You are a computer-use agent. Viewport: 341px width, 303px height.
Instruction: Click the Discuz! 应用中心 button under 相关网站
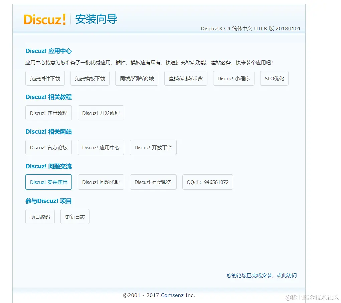click(101, 147)
